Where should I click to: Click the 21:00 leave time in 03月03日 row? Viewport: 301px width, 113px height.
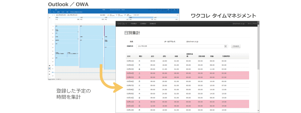pos(165,69)
